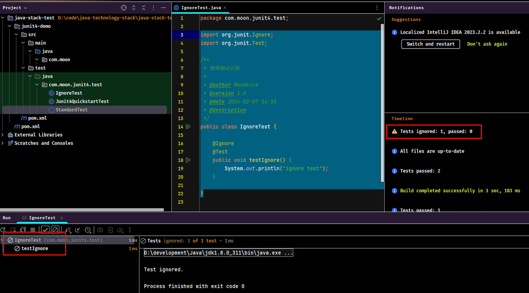Open test sort options in Run toolbar
This screenshot has height=293, width=529.
pyautogui.click(x=68, y=230)
